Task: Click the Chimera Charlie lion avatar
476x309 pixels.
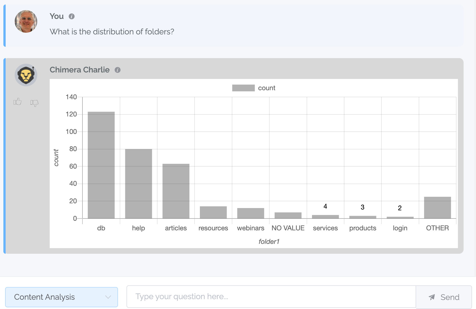Action: 26,75
